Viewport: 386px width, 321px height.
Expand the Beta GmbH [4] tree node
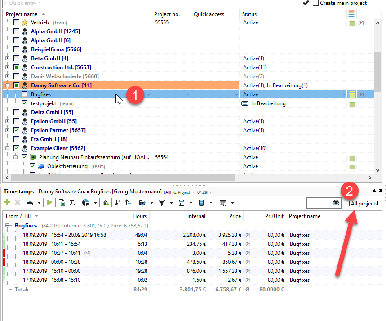[7, 58]
